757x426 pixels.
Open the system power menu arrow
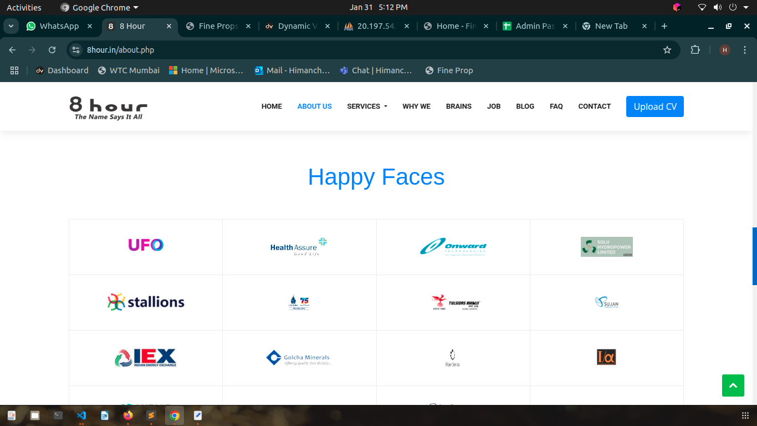pyautogui.click(x=745, y=7)
